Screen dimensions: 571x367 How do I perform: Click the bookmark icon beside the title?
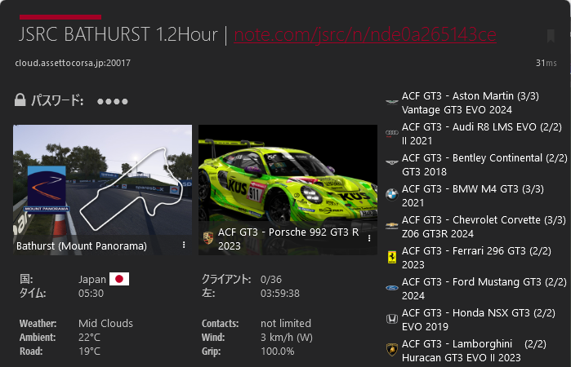pos(551,36)
